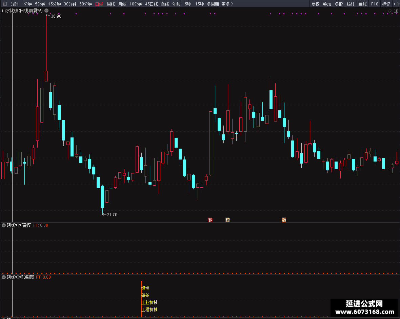Viewport: 400px width, 319px height.
Task: Click the 36.90 high price marker
Action: point(56,16)
